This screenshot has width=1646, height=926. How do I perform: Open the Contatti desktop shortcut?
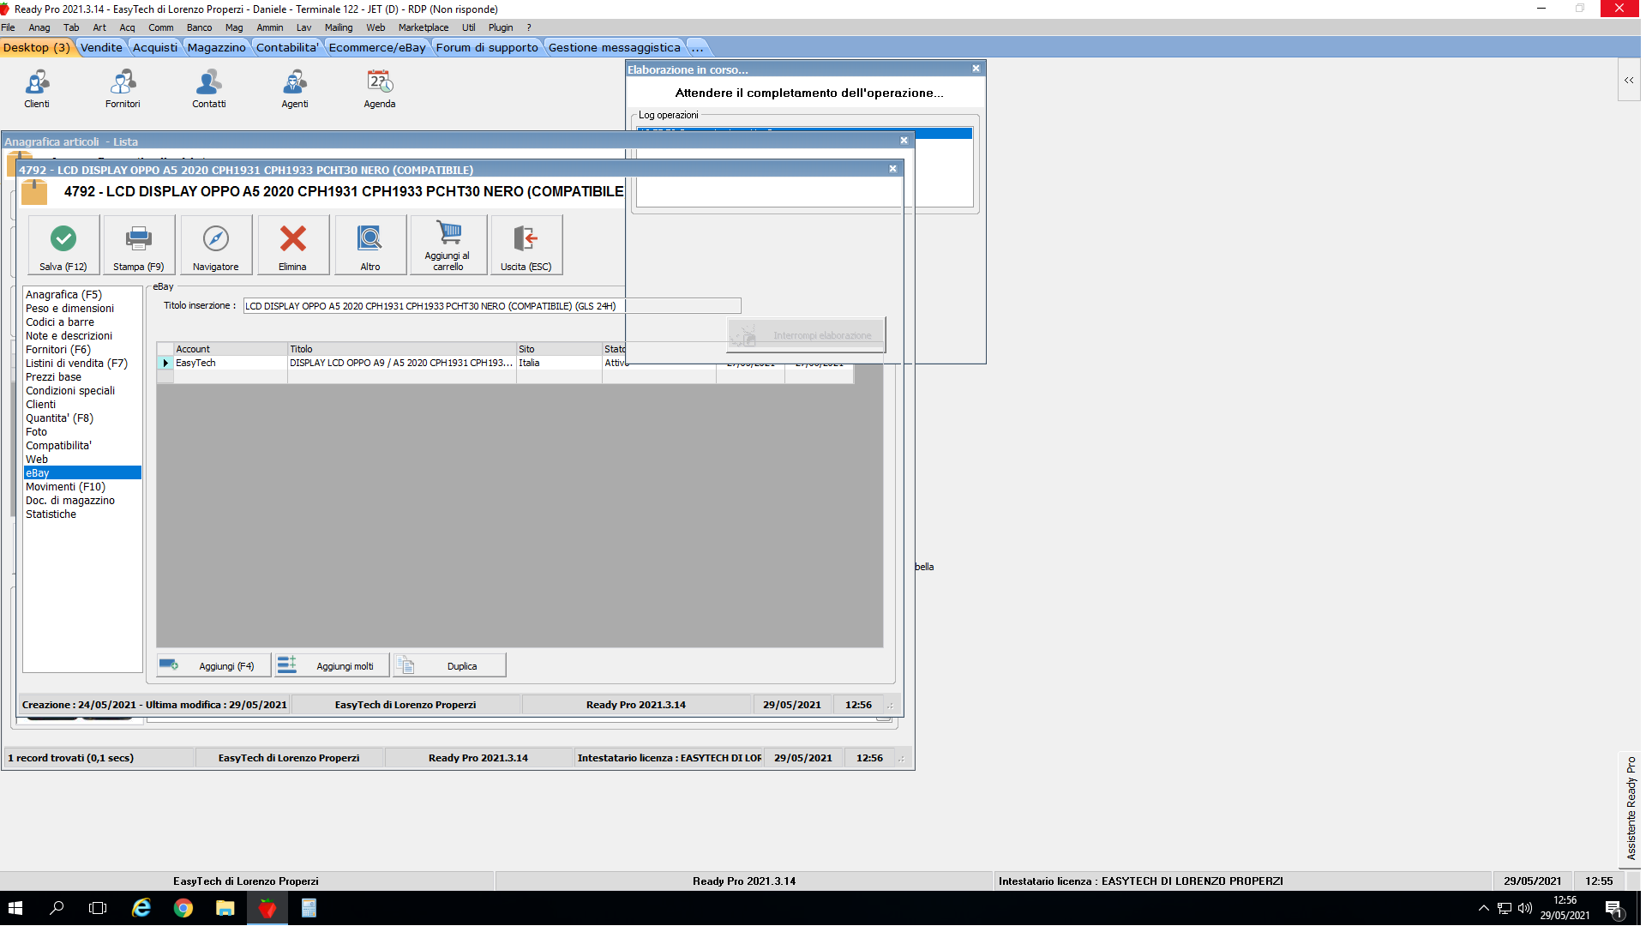click(208, 89)
